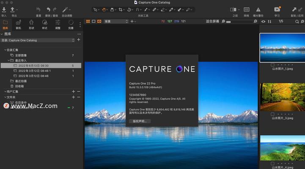Image resolution: width=305 pixels, height=169 pixels.
Task: Click the Apply adjustments down-arrow icon
Action: click(300, 9)
